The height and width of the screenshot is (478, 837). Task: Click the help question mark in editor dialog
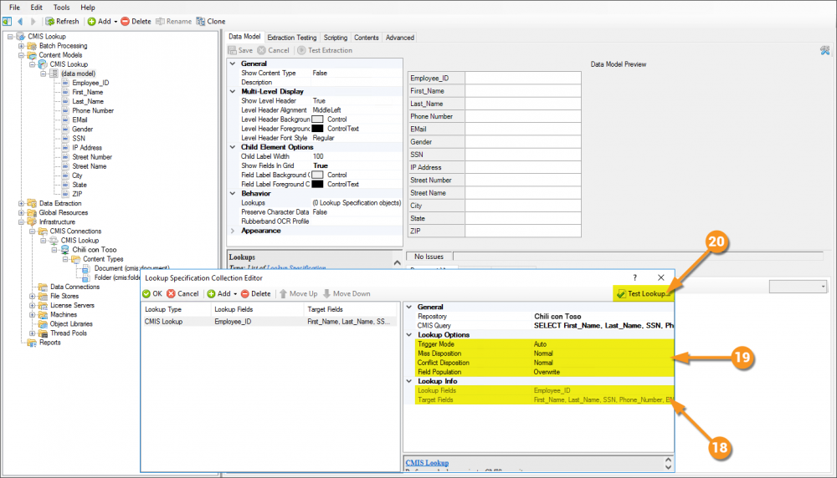click(634, 277)
